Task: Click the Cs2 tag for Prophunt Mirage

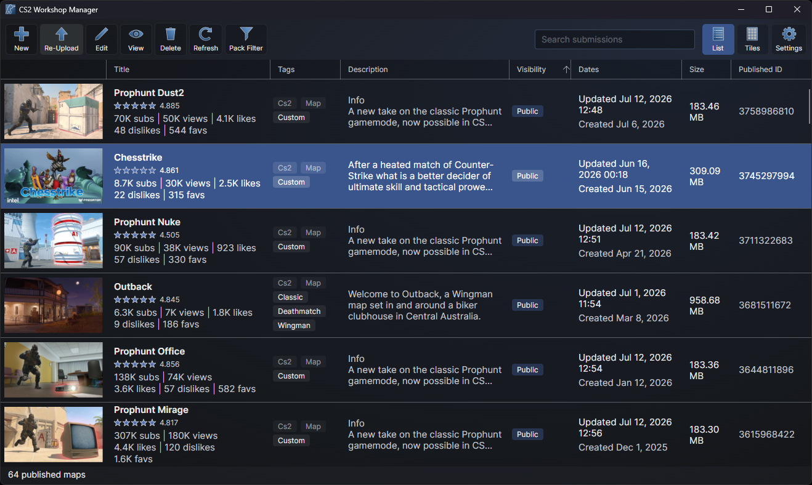Action: (x=285, y=427)
